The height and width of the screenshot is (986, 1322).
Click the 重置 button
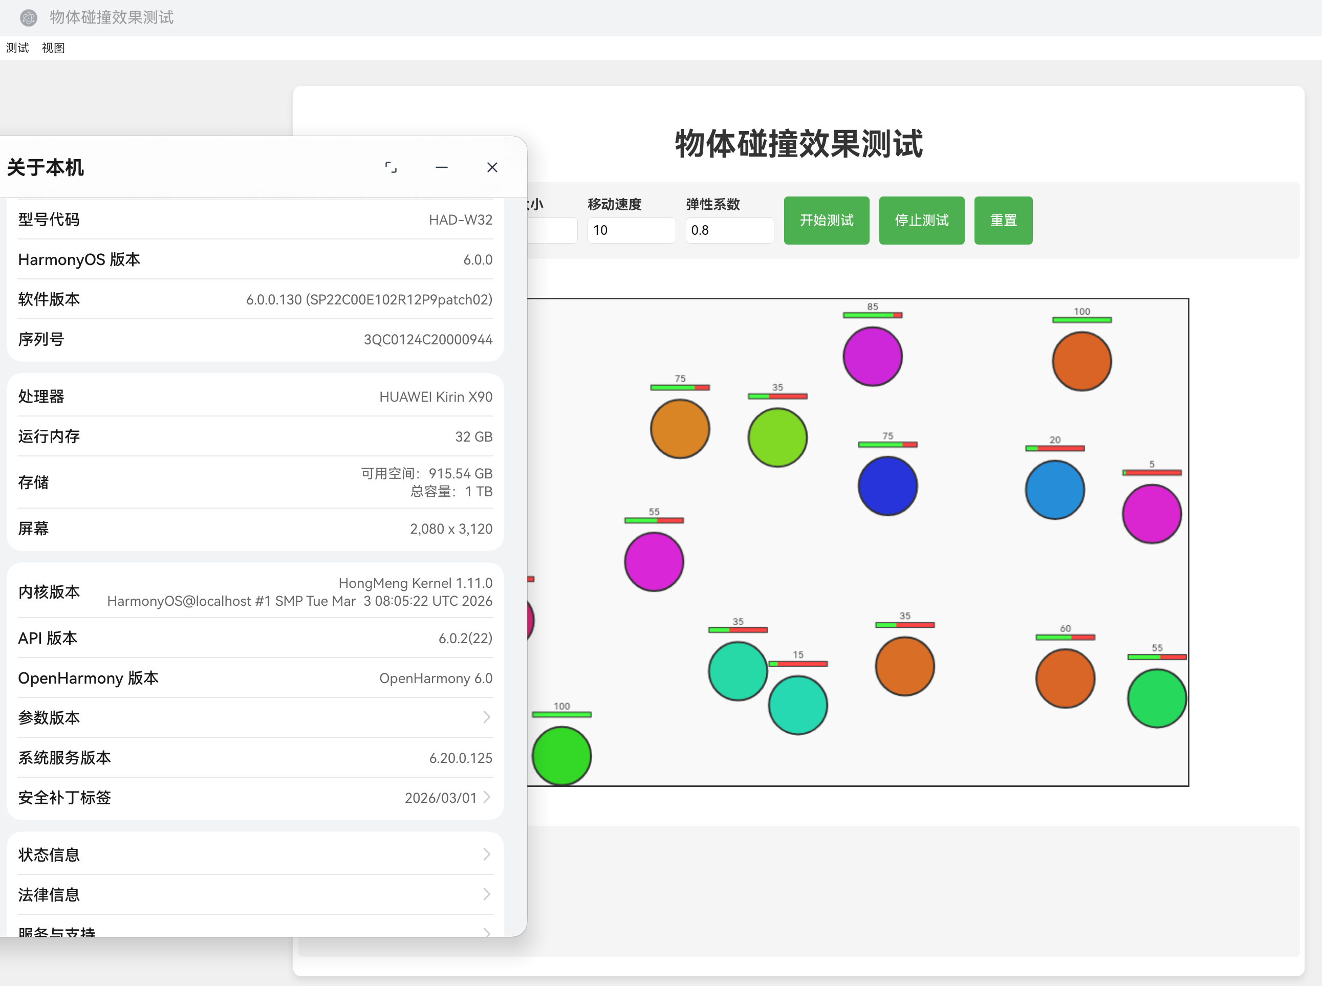[x=1003, y=220]
